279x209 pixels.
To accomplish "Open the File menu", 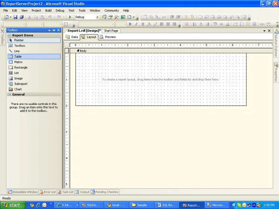I will 6,10.
